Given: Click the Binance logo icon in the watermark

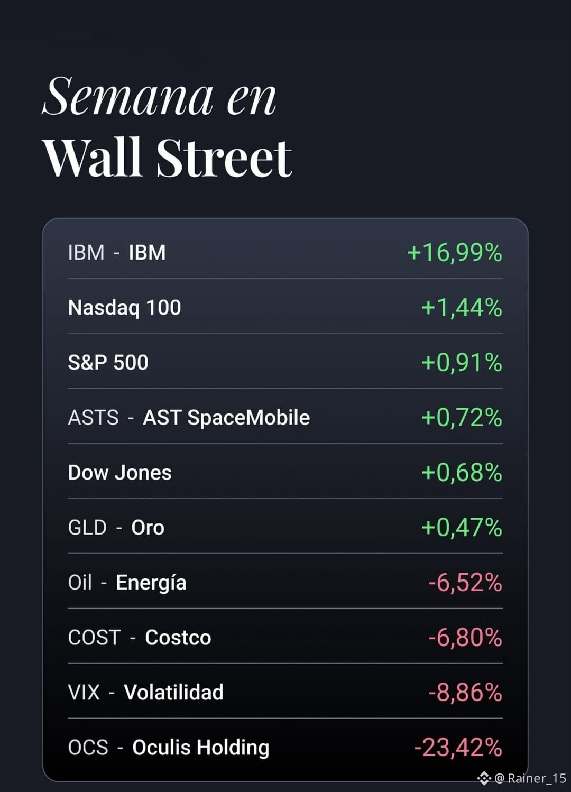Looking at the screenshot, I should (484, 778).
